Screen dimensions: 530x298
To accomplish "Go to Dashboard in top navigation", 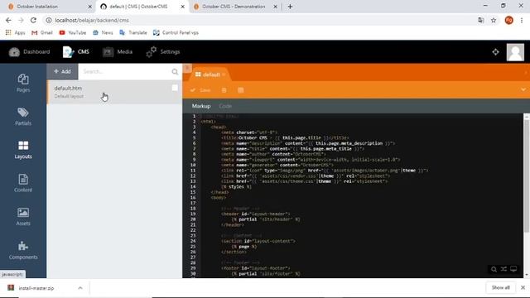I will pyautogui.click(x=29, y=51).
